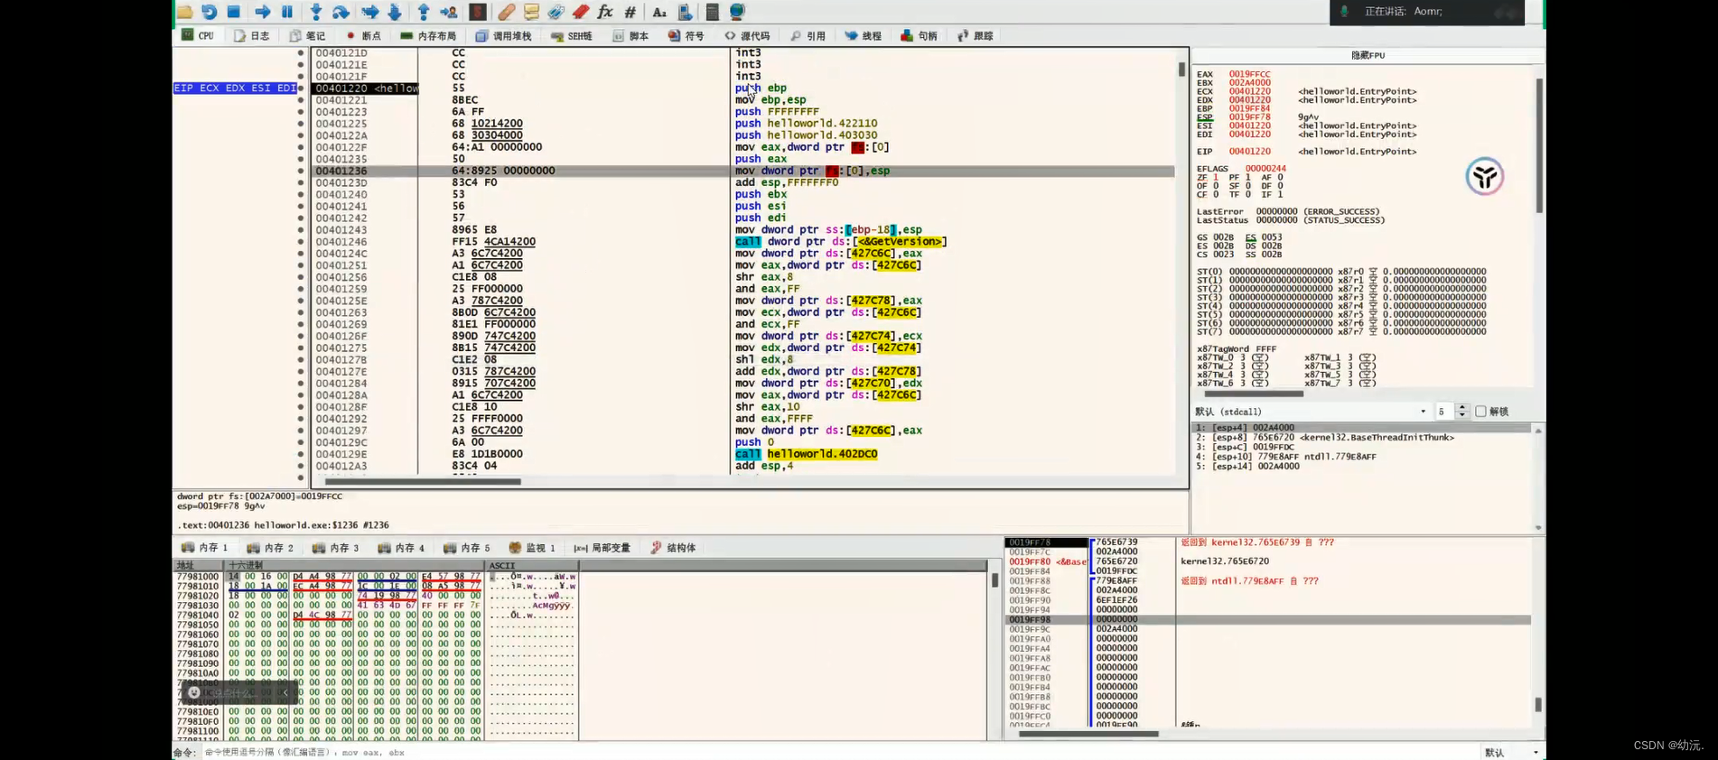
Task: Increase the argument count stepper
Action: coord(1462,408)
